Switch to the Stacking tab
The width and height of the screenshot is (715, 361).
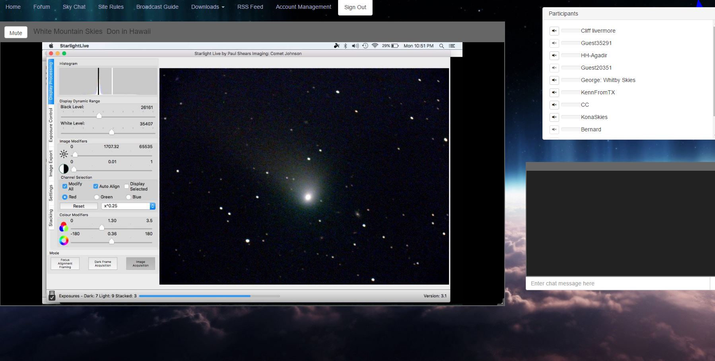[x=51, y=218]
